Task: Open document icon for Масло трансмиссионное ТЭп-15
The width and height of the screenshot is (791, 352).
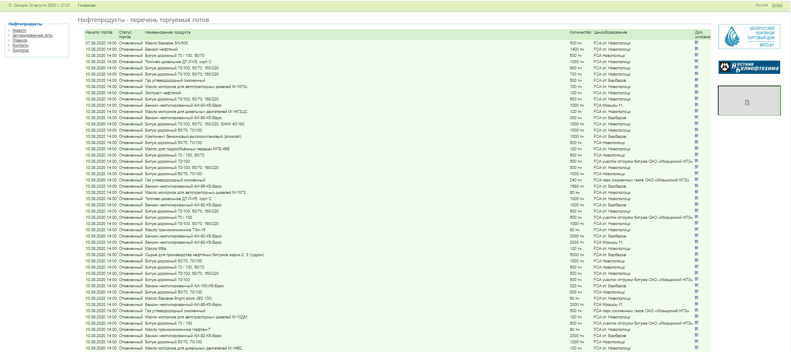Action: pyautogui.click(x=696, y=229)
